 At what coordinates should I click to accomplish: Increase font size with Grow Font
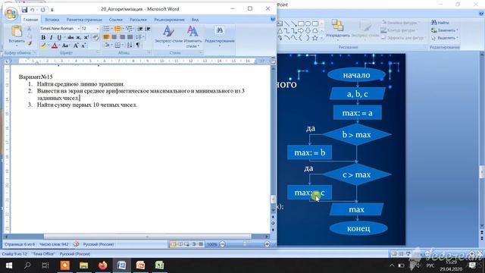coord(76,45)
